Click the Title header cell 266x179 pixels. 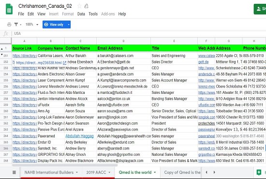(174, 48)
